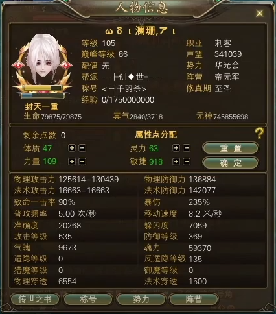Decrease 体质 with the minus icon
Image resolution: width=276 pixels, height=314 pixels.
pos(82,148)
